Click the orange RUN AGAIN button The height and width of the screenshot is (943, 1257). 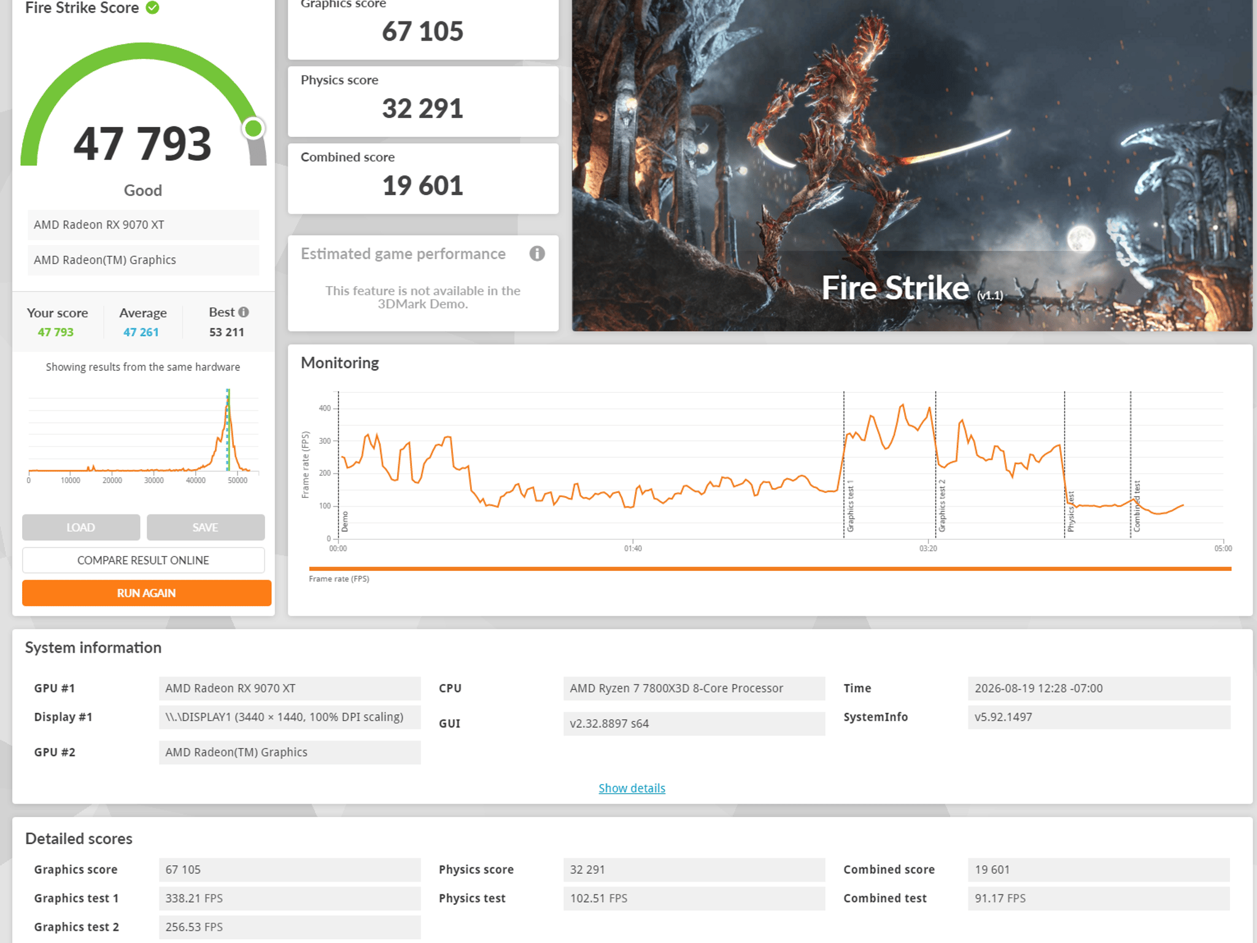[147, 593]
